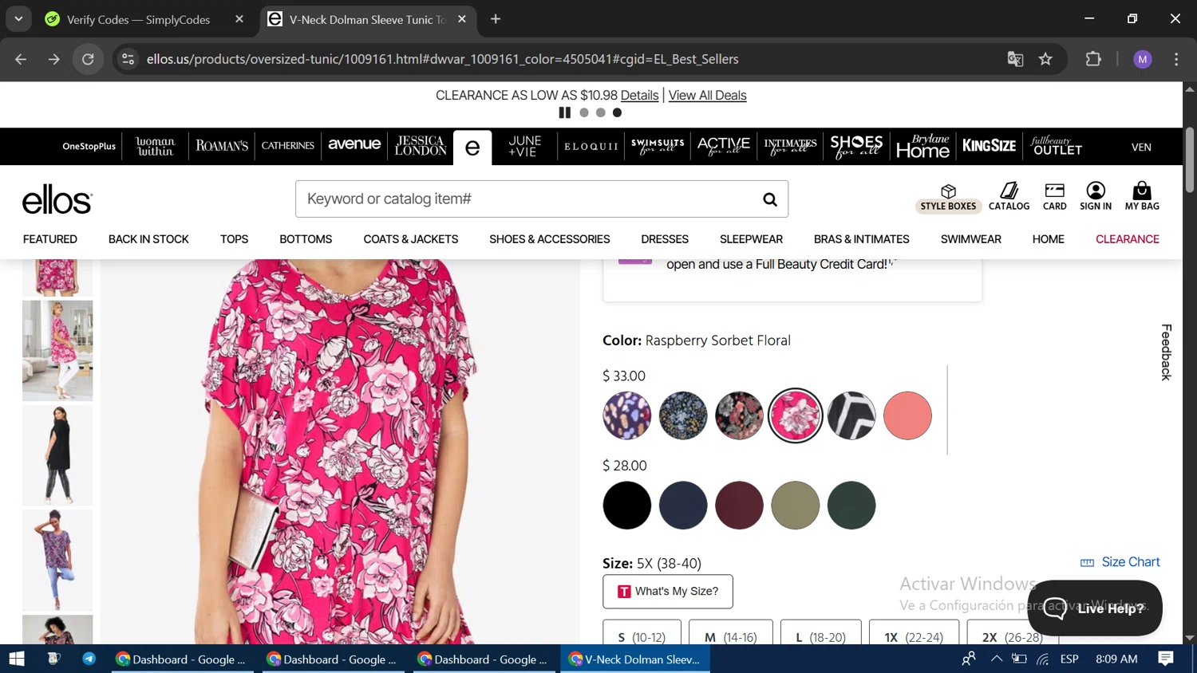The height and width of the screenshot is (673, 1197).
Task: Choose the dark blue floral print swatch
Action: tap(683, 415)
